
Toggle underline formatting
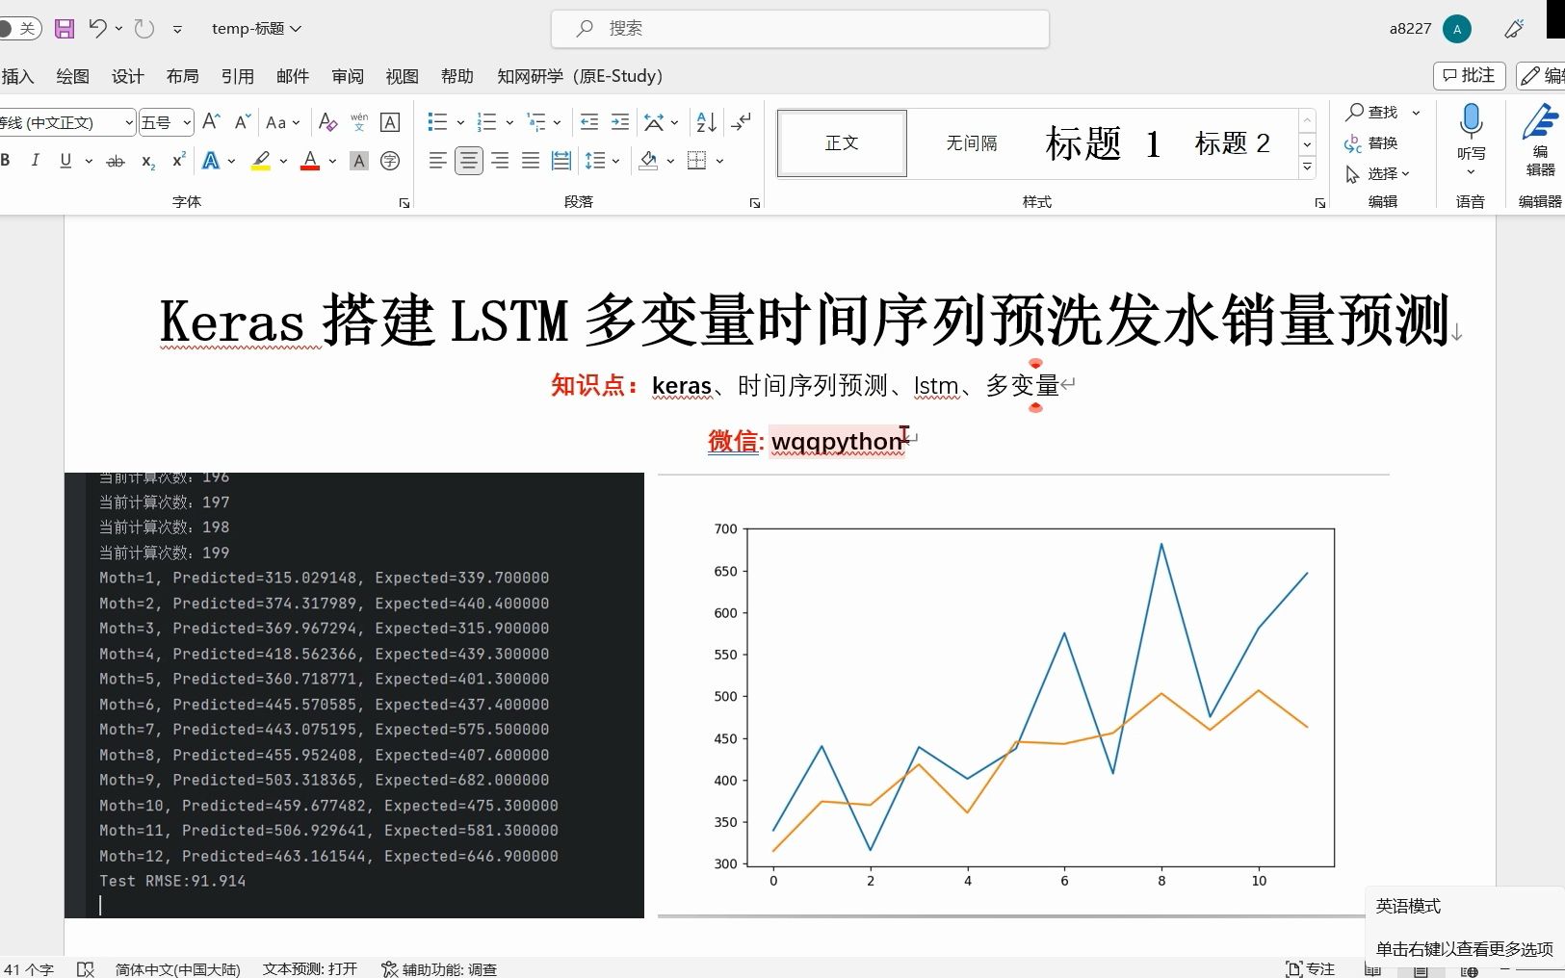coord(65,161)
